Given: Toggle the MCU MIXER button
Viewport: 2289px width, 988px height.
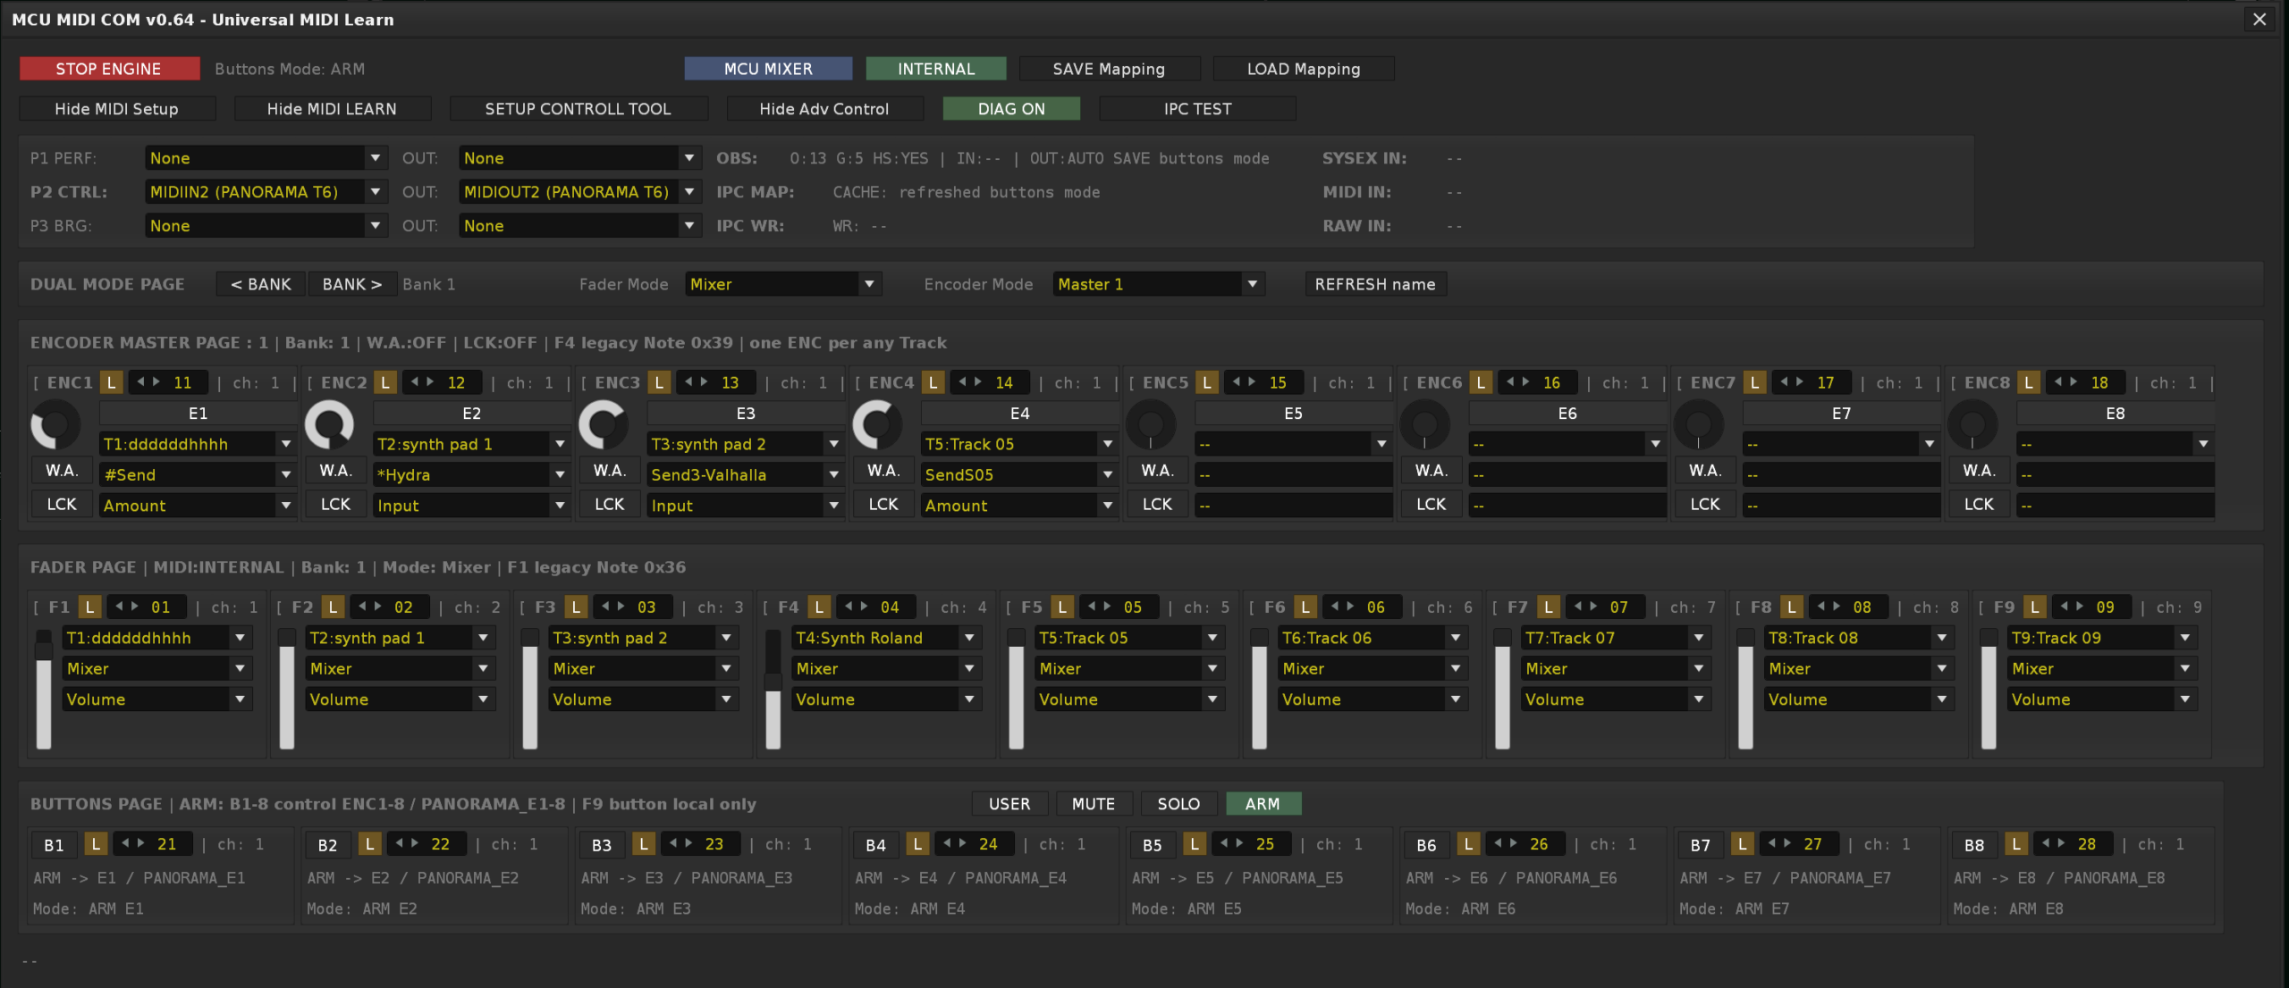Looking at the screenshot, I should tap(768, 69).
